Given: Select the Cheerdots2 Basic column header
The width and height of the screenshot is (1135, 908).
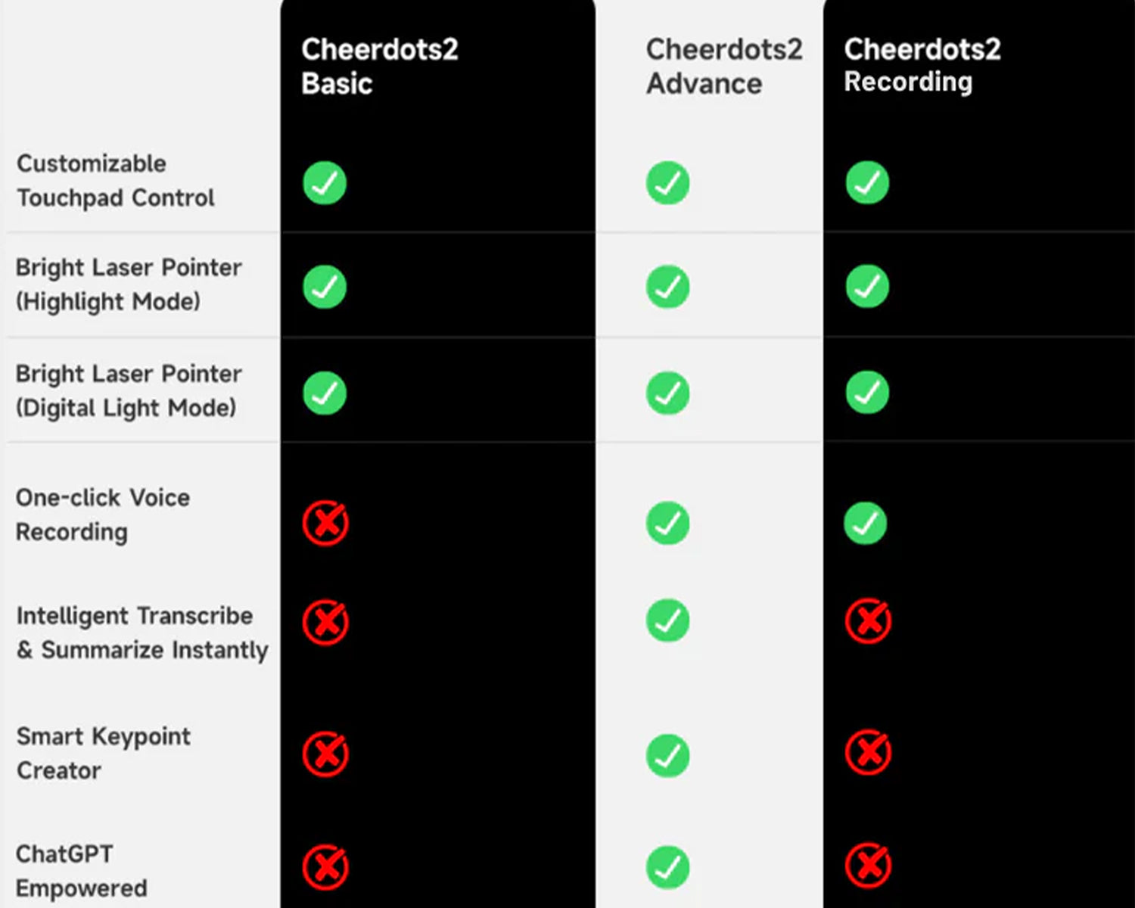Looking at the screenshot, I should point(380,67).
